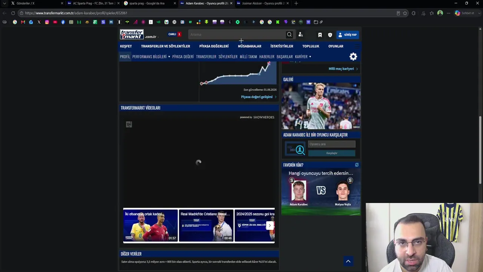The height and width of the screenshot is (272, 483).
Task: Reload the page
Action: pyautogui.click(x=13, y=13)
